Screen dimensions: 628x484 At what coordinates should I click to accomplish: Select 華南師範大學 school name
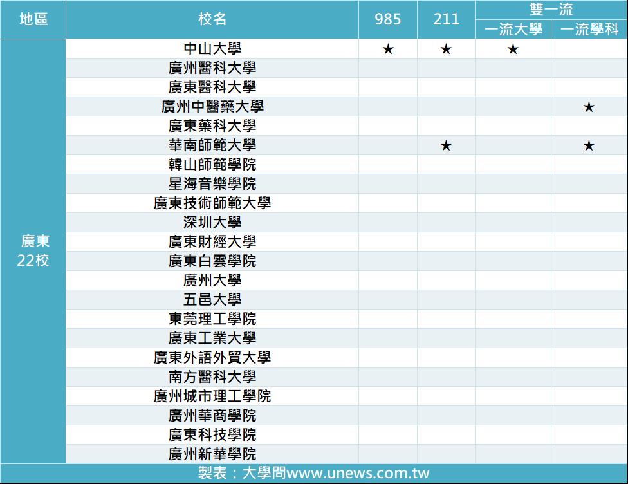pos(212,145)
